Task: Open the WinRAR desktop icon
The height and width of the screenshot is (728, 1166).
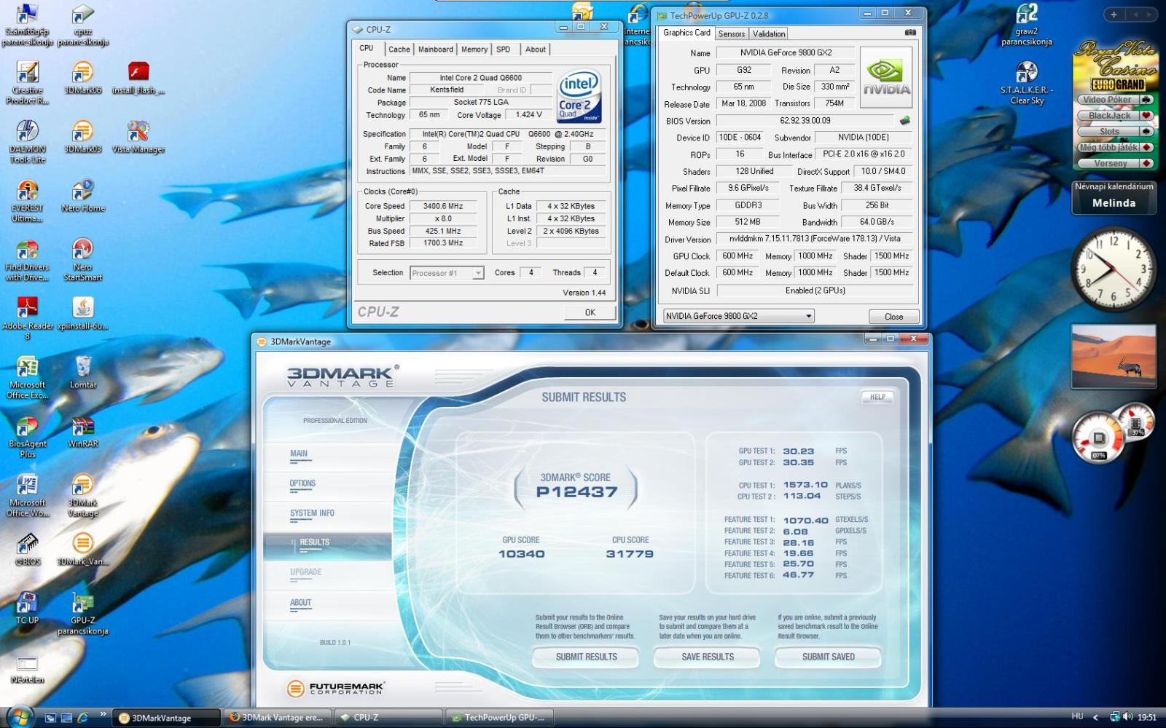Action: (x=82, y=431)
